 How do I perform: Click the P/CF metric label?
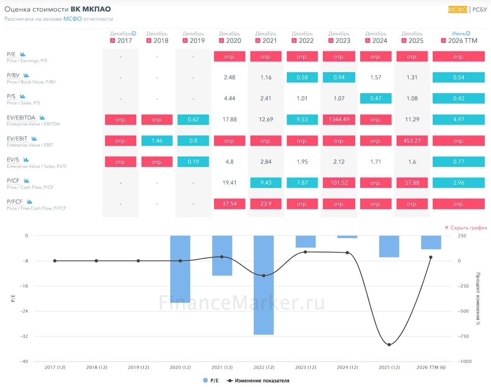point(13,181)
